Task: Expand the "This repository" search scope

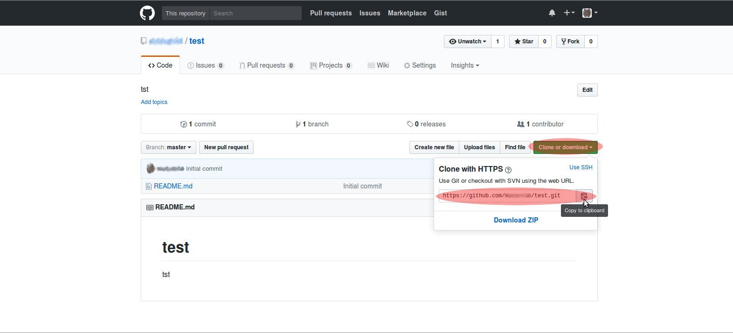Action: coord(186,13)
